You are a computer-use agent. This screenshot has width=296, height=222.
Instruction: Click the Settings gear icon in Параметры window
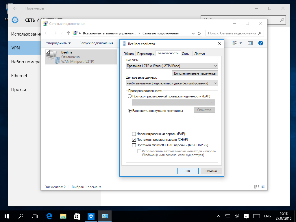15,20
